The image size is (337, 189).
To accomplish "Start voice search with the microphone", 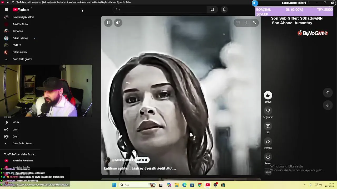I will (x=224, y=9).
